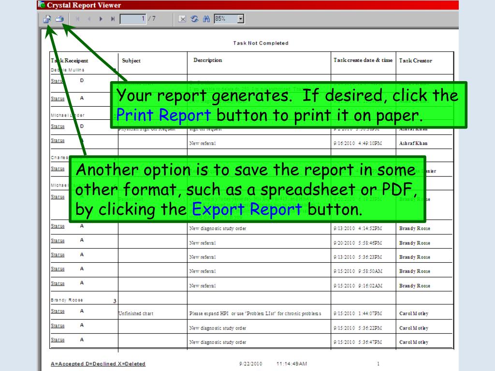Go to first page of report
The width and height of the screenshot is (495, 371).
[x=77, y=19]
